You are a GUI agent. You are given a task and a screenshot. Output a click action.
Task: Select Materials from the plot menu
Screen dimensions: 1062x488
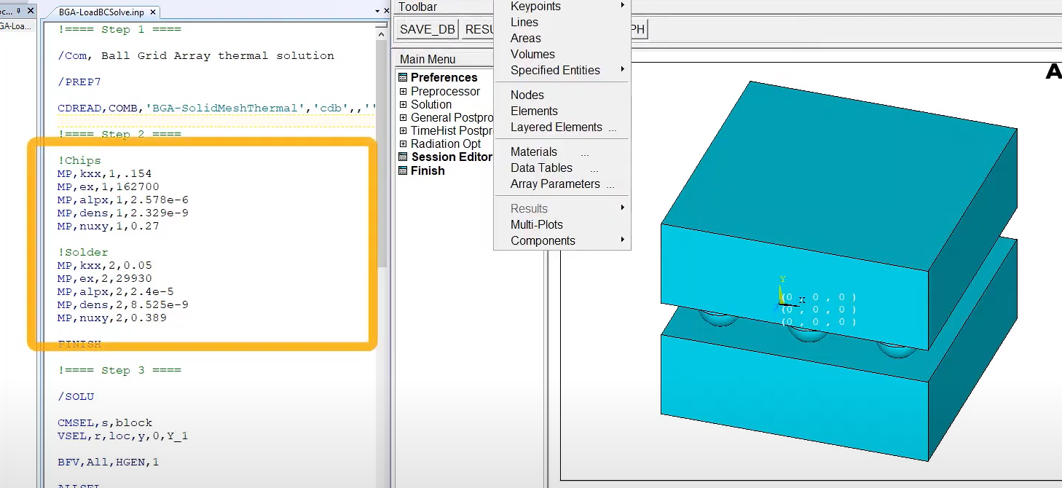534,152
